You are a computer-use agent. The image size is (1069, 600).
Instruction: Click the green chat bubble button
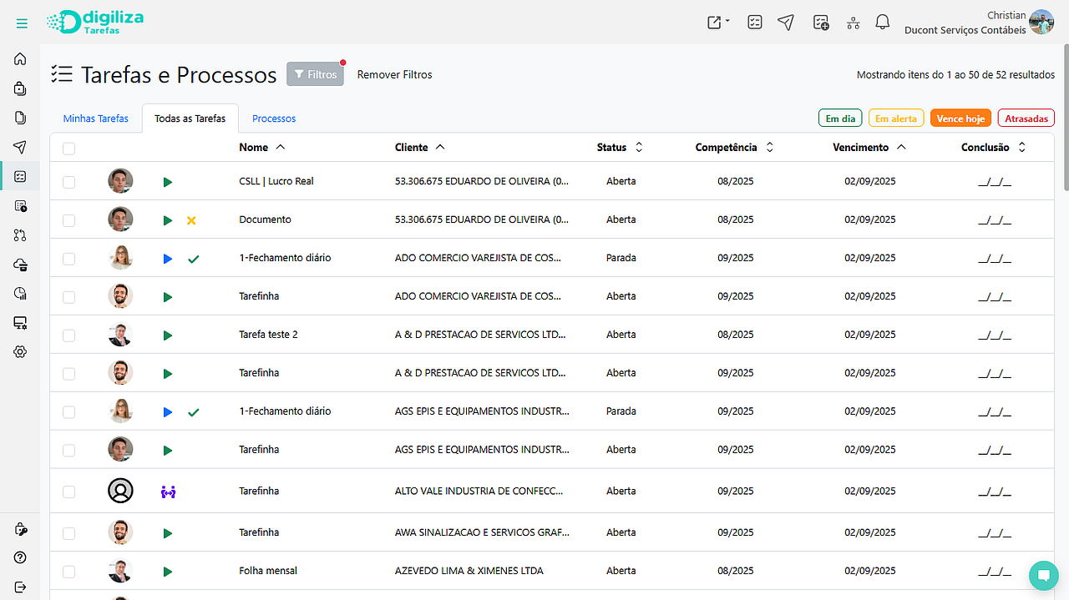click(1042, 575)
